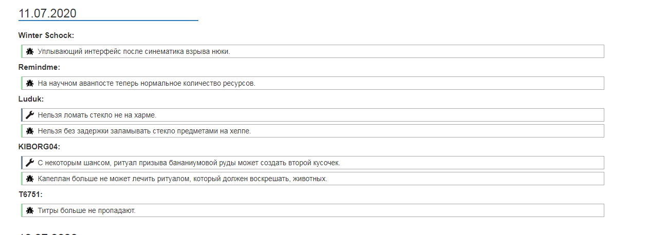Viewport: 648px width, 235px height.
Task: Click the bug icon beside 'Титры больше не пропадают'
Action: point(30,210)
